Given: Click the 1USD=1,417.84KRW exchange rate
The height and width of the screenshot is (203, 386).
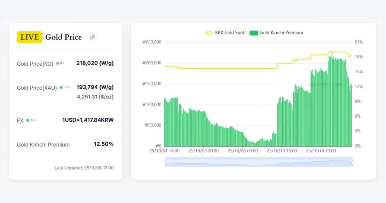Looking at the screenshot, I should [x=88, y=120].
